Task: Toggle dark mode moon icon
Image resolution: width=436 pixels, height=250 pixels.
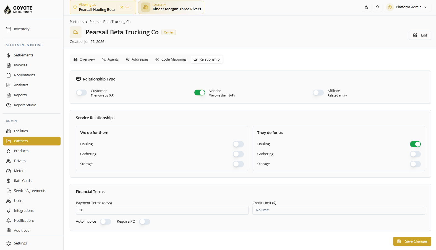Action: click(x=367, y=7)
